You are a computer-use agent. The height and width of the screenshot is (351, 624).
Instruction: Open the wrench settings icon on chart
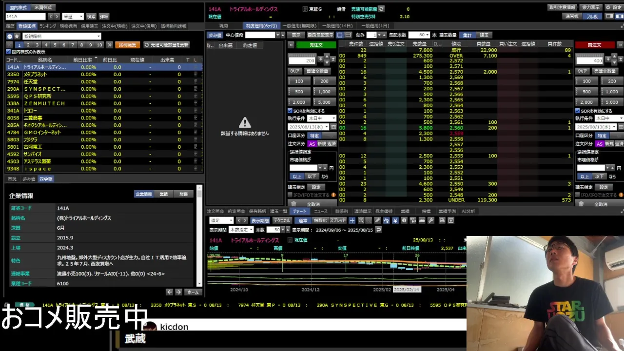pos(430,220)
